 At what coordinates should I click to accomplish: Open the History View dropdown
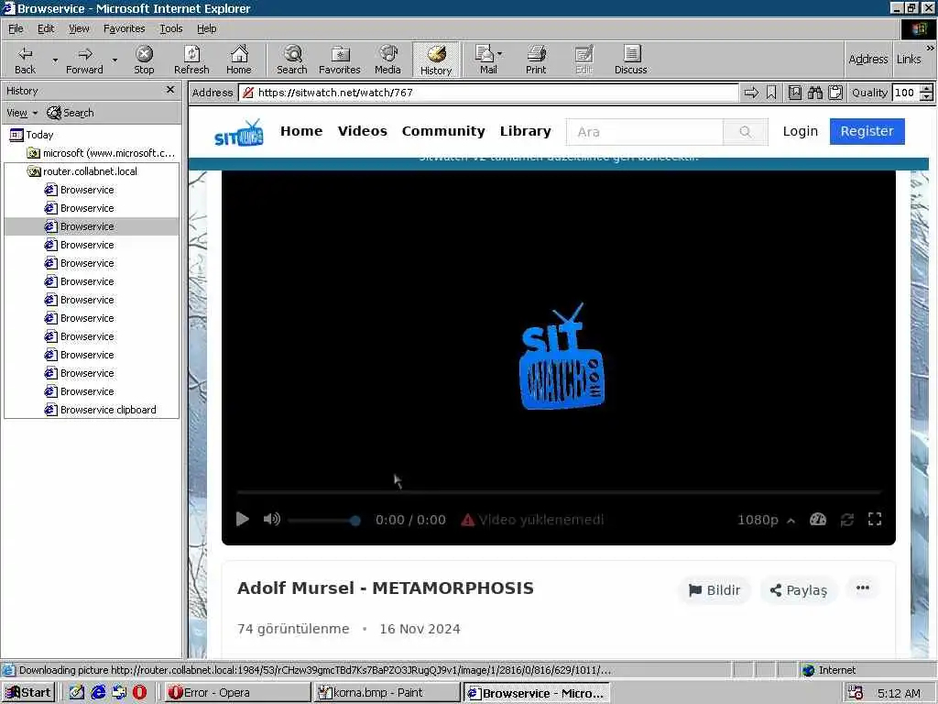pyautogui.click(x=22, y=113)
